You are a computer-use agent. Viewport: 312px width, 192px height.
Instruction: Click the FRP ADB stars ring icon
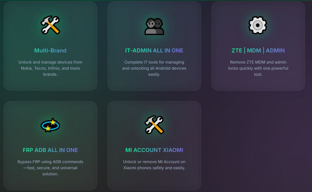coord(50,125)
